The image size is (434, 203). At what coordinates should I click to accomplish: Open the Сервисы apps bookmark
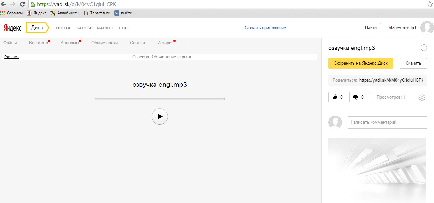pos(11,13)
